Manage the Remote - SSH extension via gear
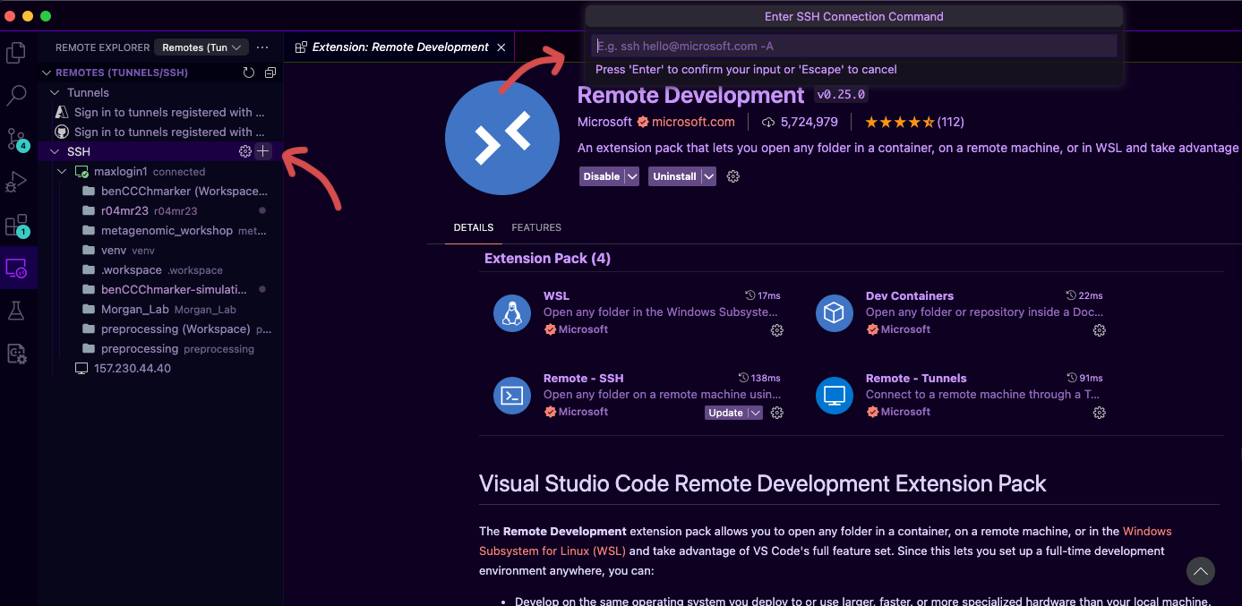Screen dimensions: 1242x606 (x=777, y=413)
